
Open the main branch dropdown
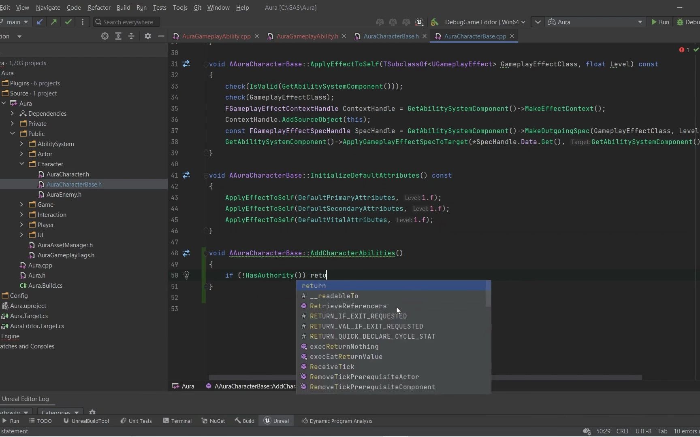pos(16,22)
